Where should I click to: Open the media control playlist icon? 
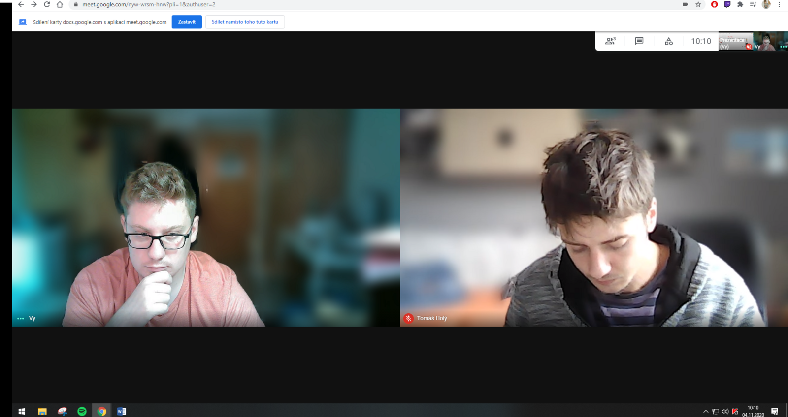(x=753, y=4)
